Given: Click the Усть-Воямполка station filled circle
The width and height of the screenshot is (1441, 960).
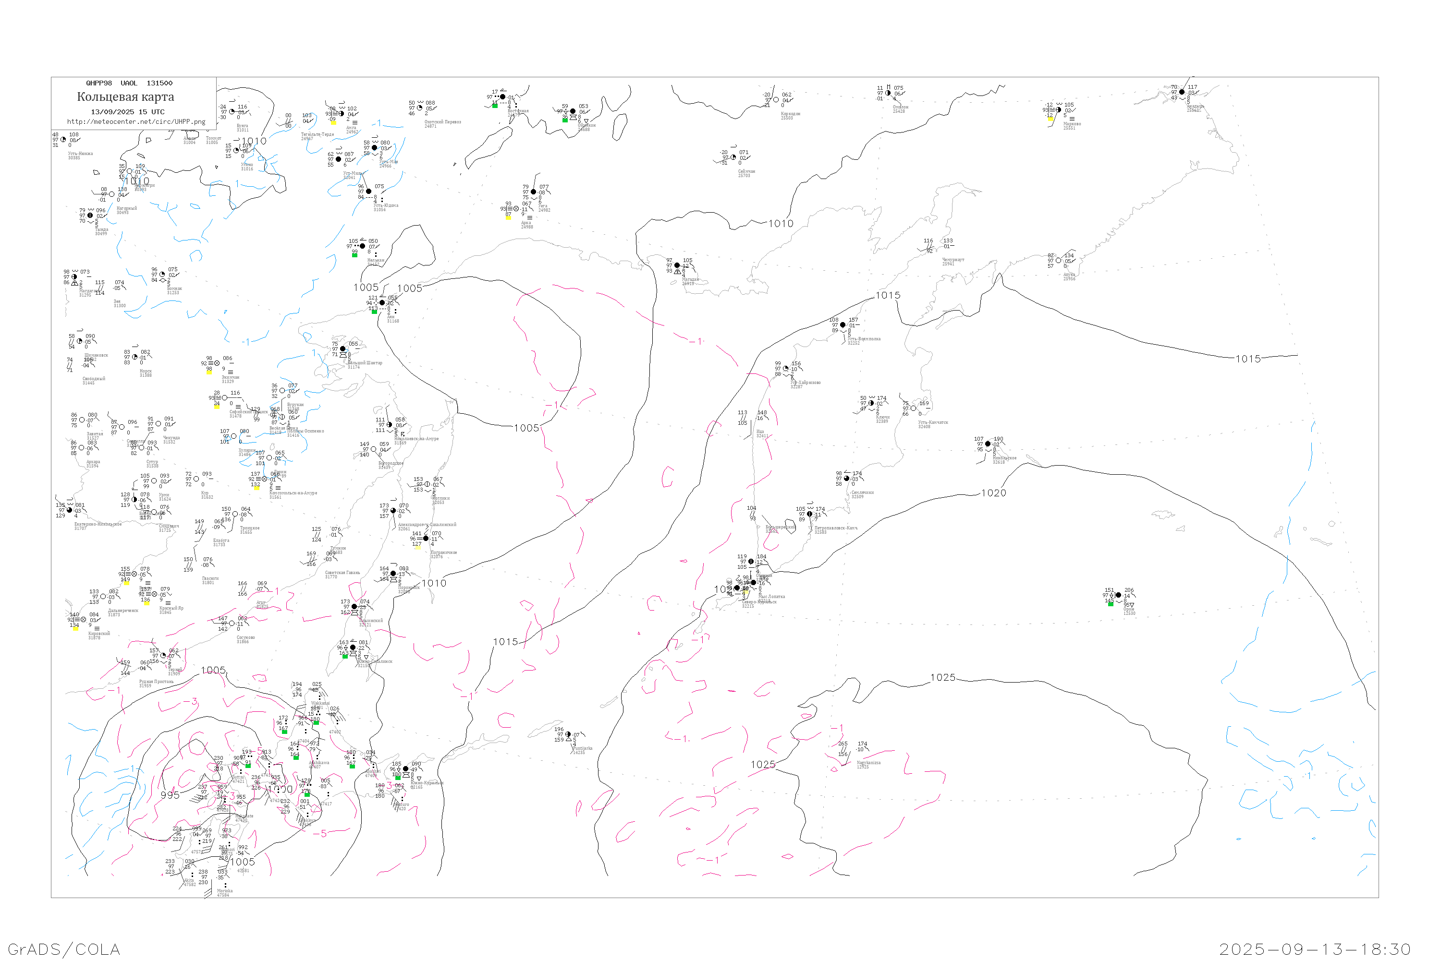Looking at the screenshot, I should (843, 325).
